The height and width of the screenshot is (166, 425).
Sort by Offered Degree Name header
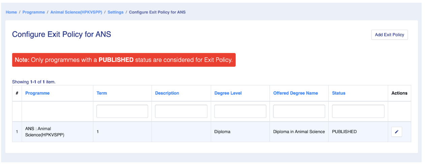click(x=296, y=93)
